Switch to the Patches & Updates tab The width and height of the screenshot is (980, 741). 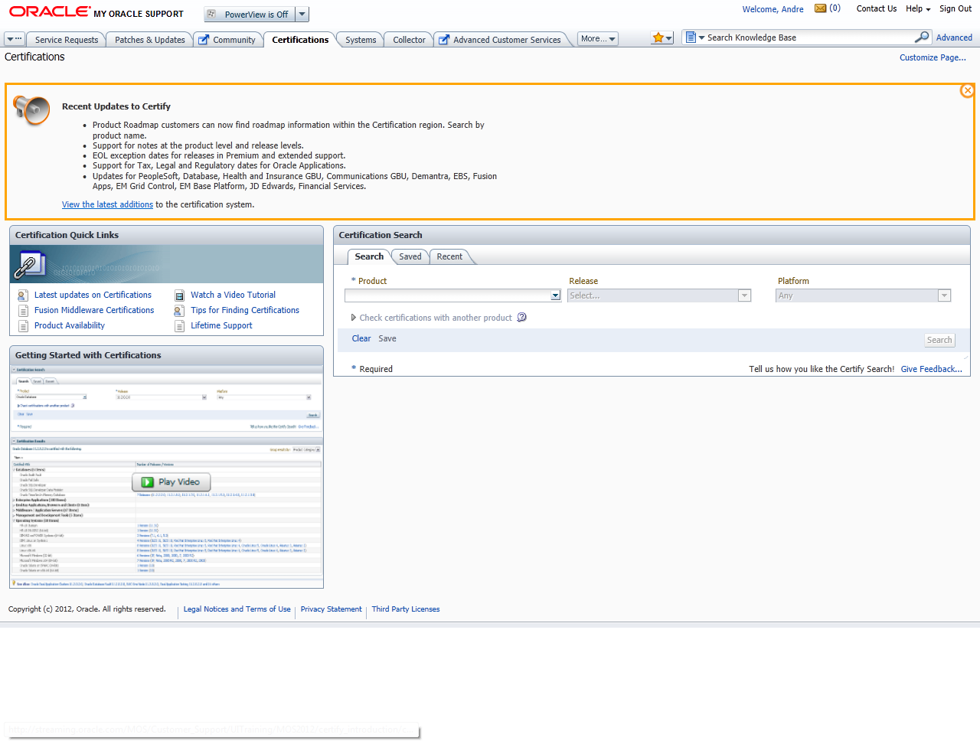(x=150, y=40)
